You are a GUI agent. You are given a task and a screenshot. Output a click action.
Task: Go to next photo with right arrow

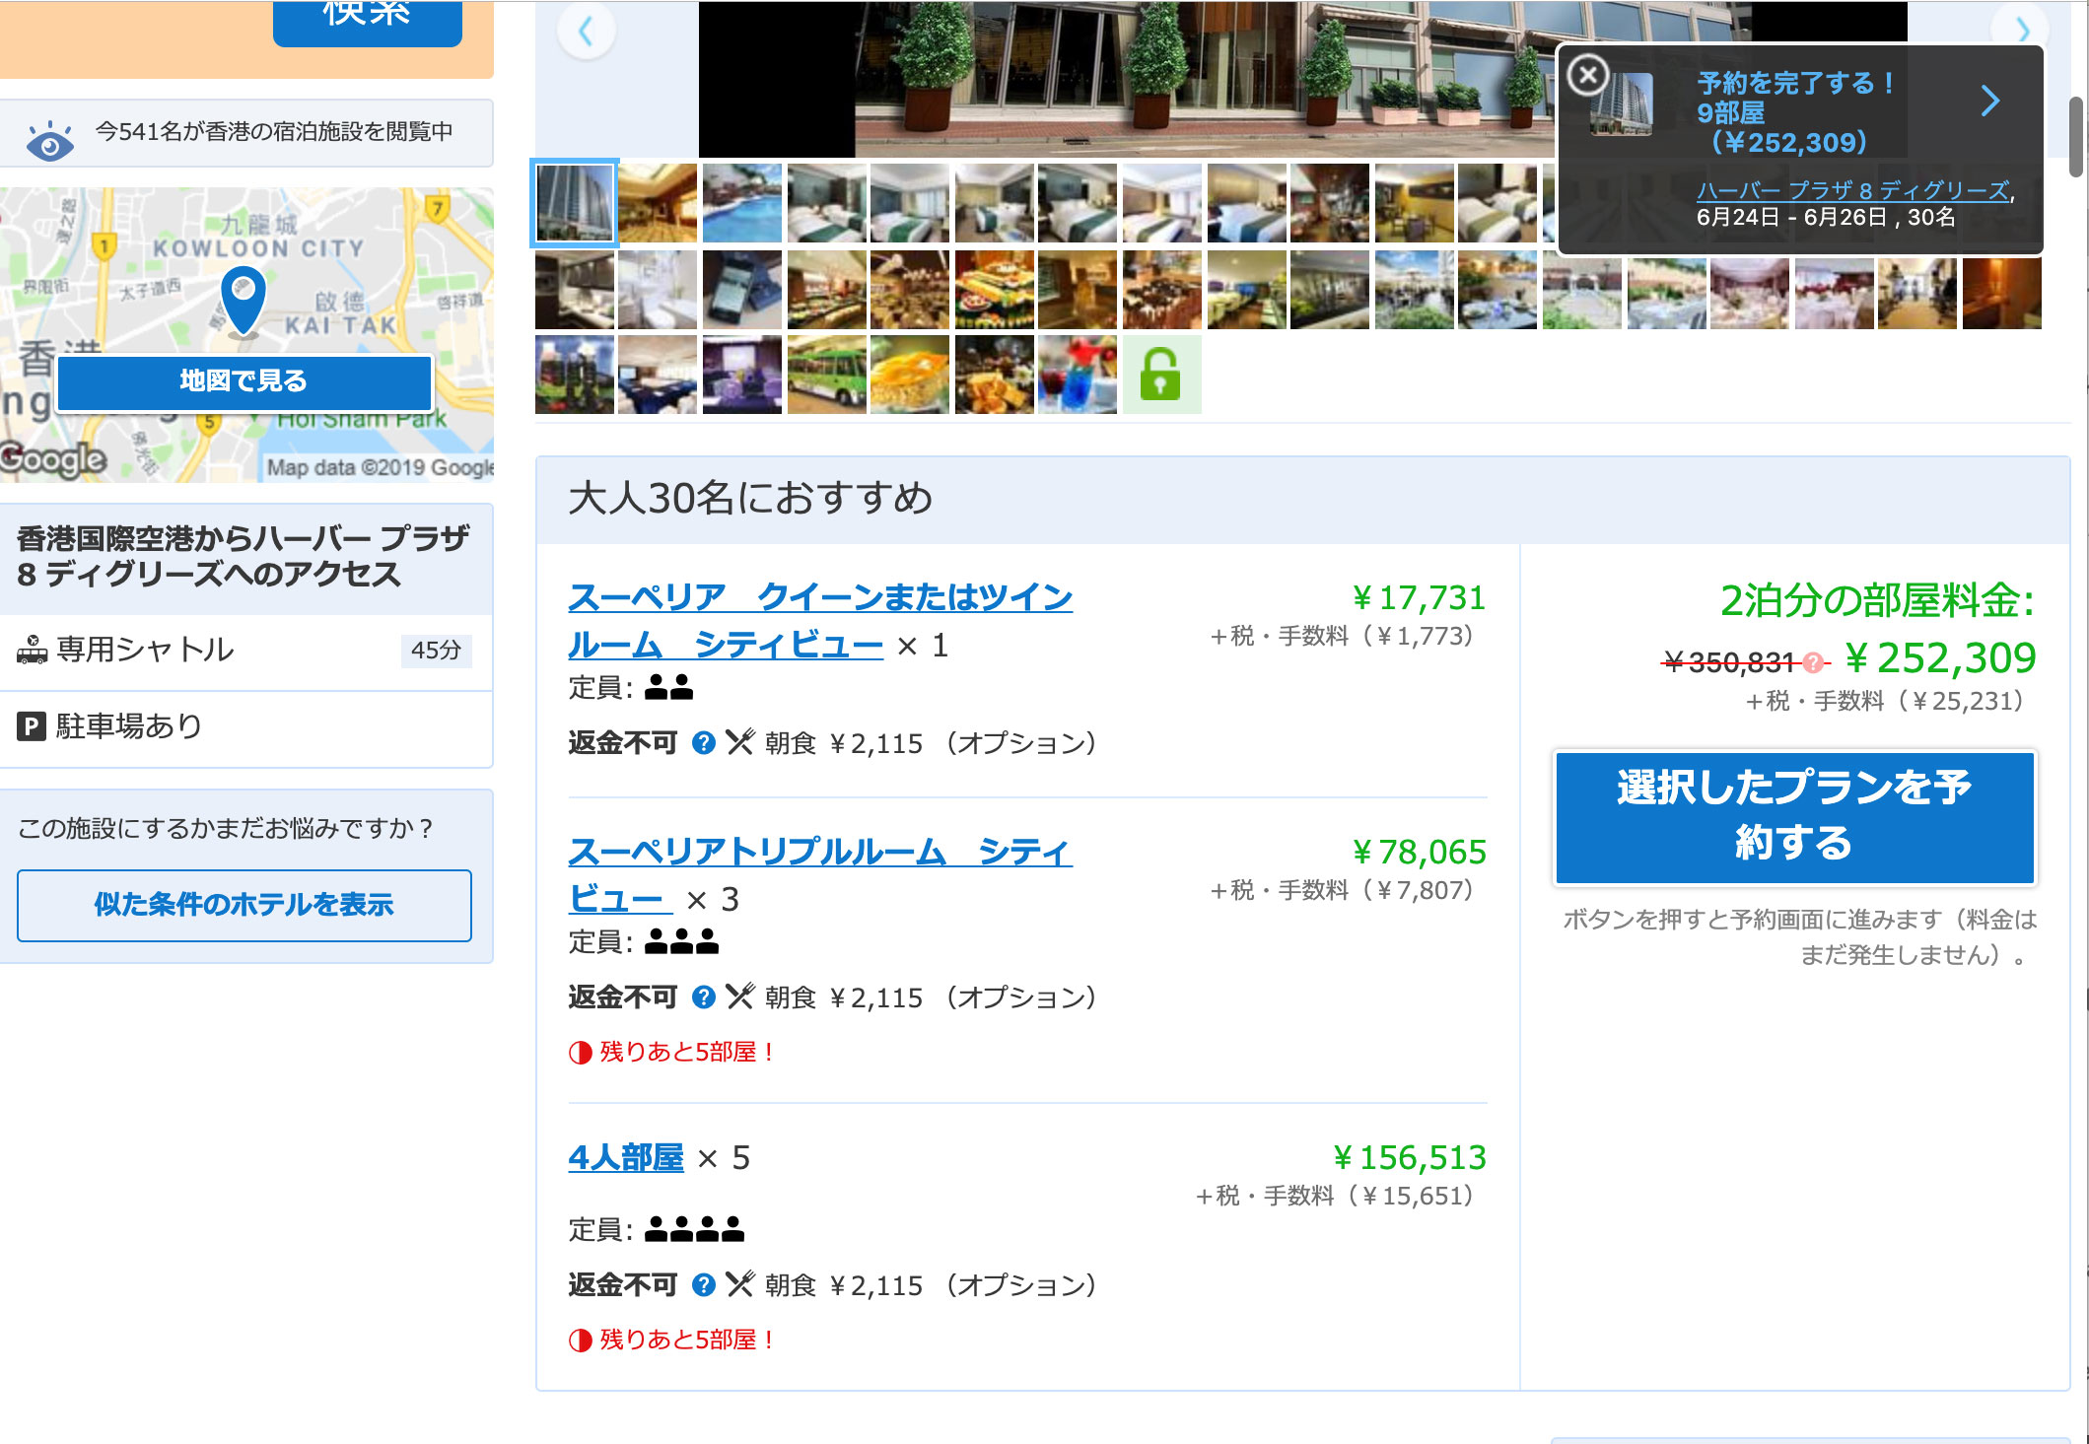click(x=2023, y=30)
